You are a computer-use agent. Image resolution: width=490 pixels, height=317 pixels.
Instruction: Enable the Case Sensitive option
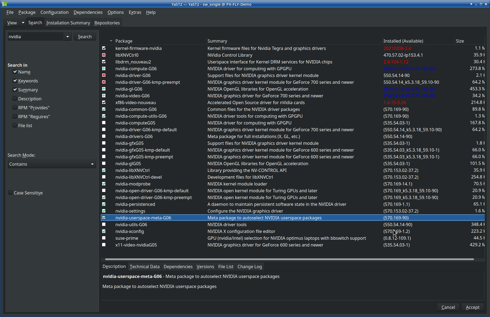click(x=10, y=193)
